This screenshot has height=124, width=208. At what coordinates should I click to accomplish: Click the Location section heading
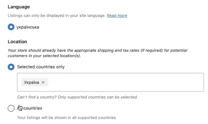(x=17, y=42)
